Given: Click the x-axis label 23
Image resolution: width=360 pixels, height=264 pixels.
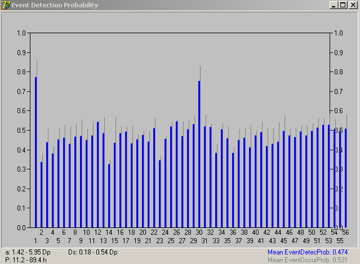Looking at the screenshot, I should click(x=160, y=241).
